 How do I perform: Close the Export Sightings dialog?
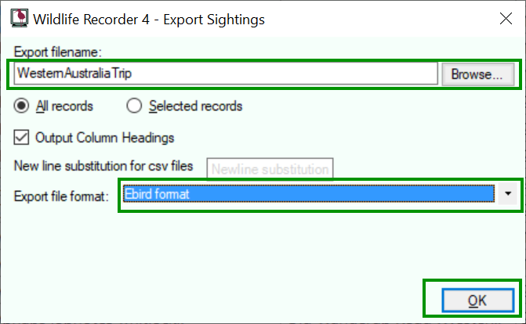[x=506, y=19]
